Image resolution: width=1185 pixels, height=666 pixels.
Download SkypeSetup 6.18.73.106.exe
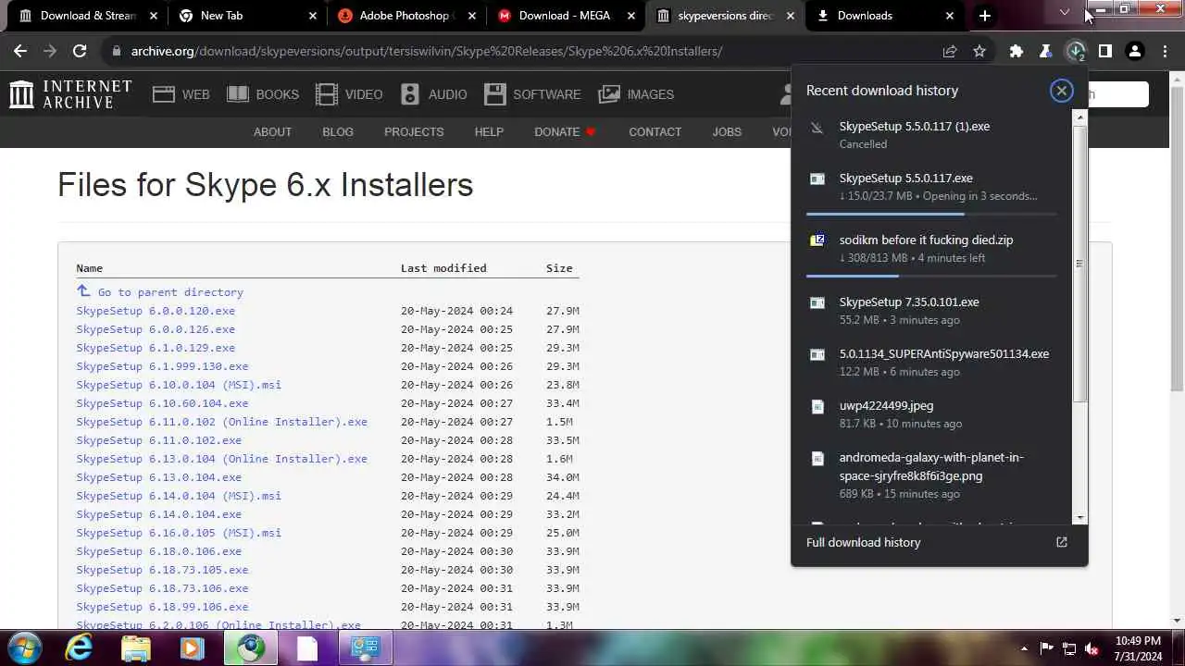point(162,588)
